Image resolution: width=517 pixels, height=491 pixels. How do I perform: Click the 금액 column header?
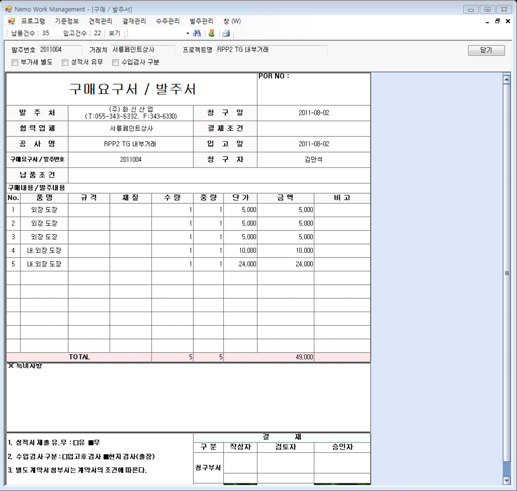pos(285,198)
